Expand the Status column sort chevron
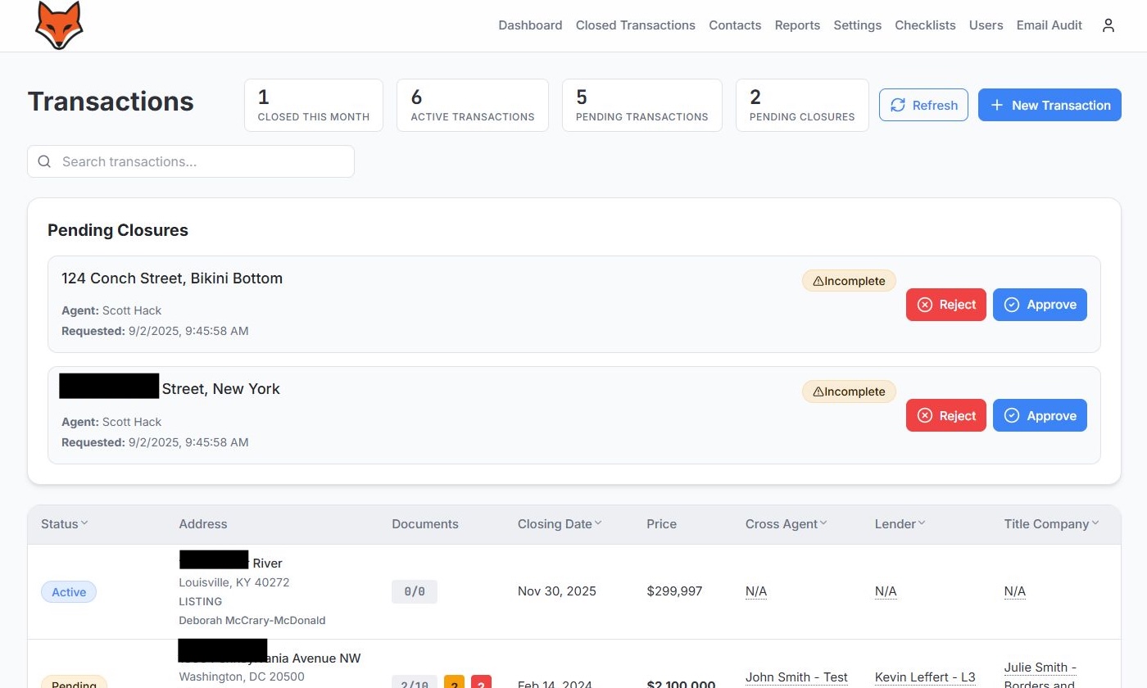The image size is (1147, 688). (84, 523)
